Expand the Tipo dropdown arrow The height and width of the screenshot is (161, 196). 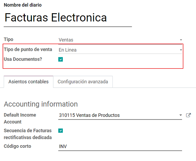point(181,40)
